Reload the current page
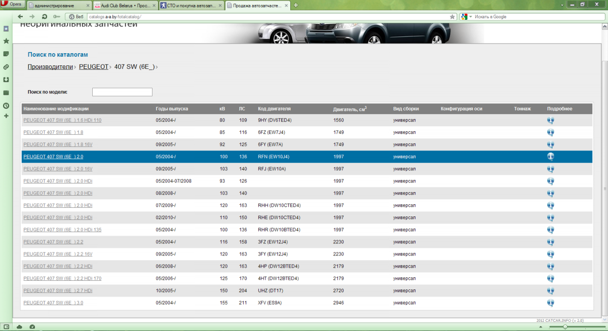Screen dimensions: 608x331 [45, 17]
